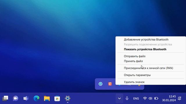Open Microsoft Teams from taskbar
This screenshot has width=186, height=104.
tap(26, 98)
